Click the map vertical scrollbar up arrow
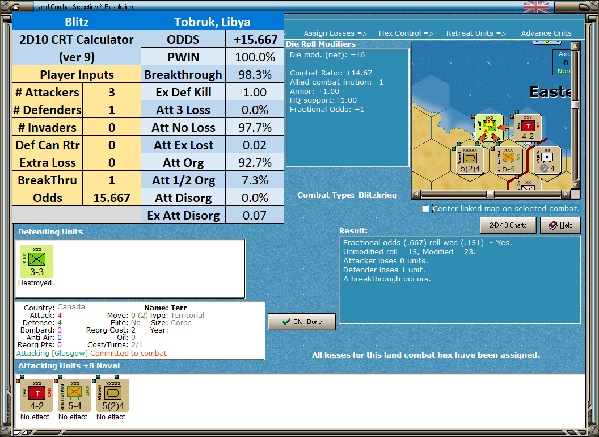Image resolution: width=599 pixels, height=437 pixels. tap(575, 47)
